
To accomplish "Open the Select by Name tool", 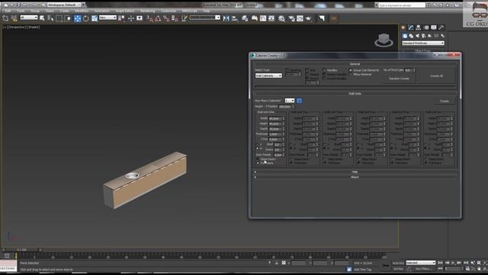I will 50,18.
